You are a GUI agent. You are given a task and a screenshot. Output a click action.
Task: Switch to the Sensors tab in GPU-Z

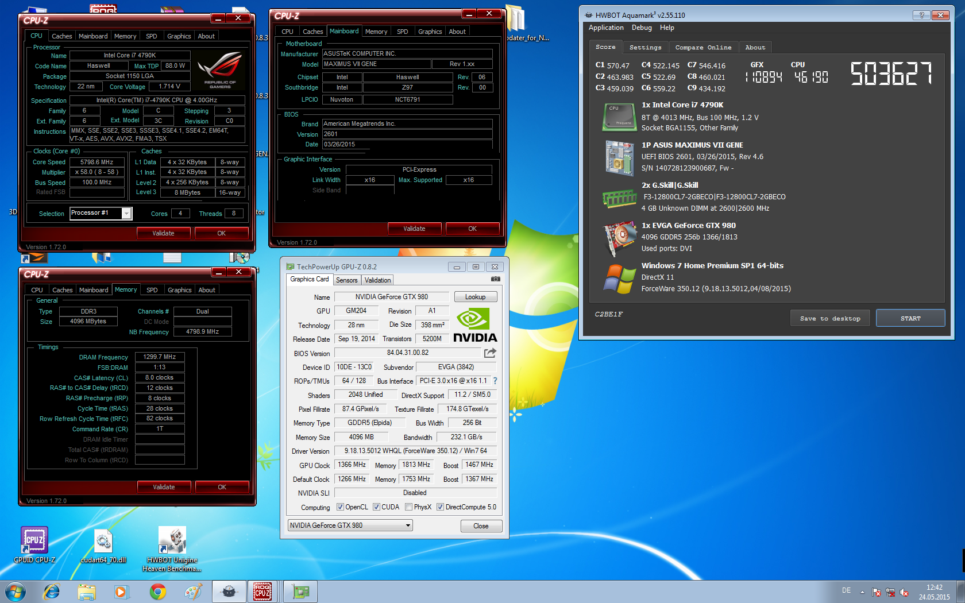pos(346,280)
